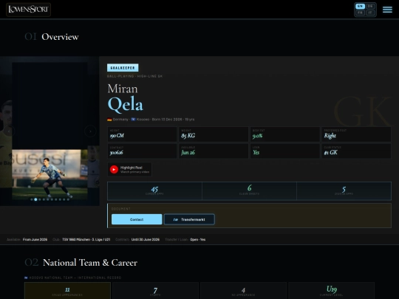Select the 85 KG weight card

click(214, 134)
